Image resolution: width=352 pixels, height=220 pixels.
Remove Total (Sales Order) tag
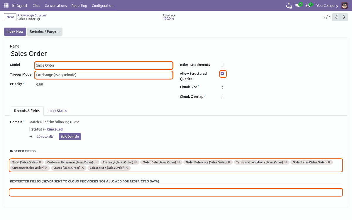pos(40,162)
